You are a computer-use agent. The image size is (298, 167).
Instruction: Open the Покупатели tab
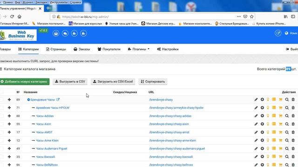click(x=109, y=49)
